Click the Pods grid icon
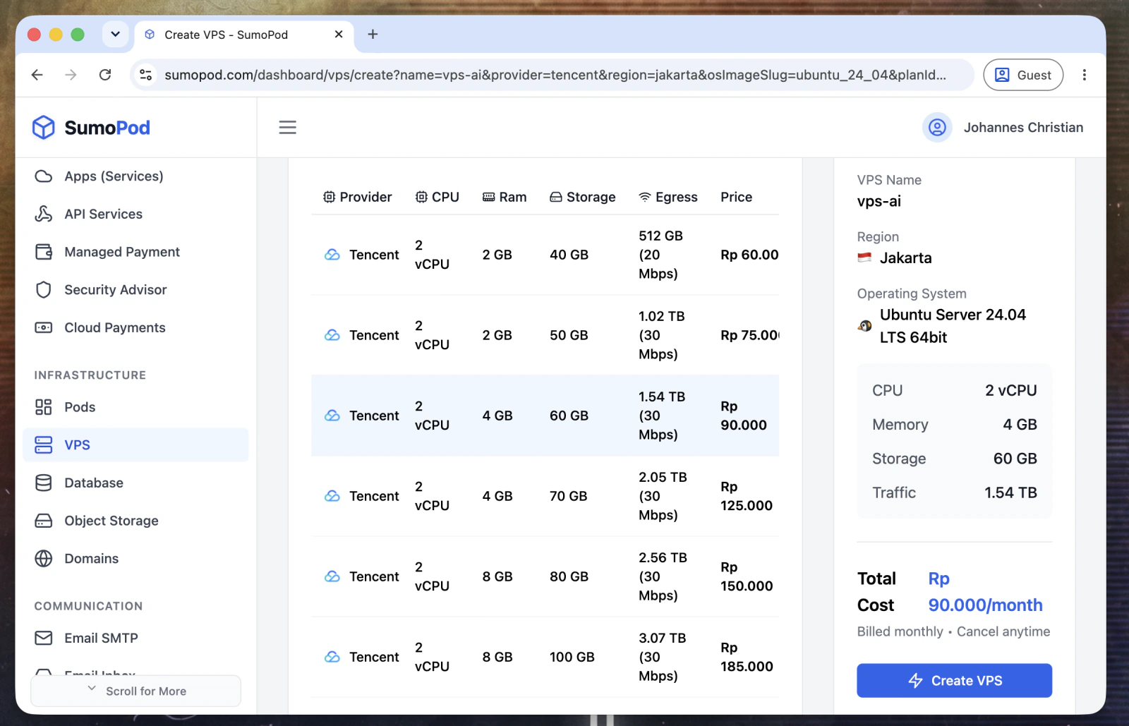 tap(44, 407)
